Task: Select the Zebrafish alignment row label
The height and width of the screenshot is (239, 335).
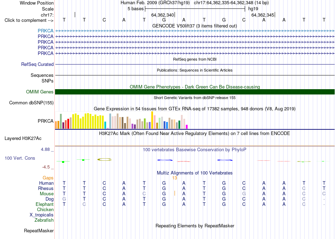Action: (44, 220)
